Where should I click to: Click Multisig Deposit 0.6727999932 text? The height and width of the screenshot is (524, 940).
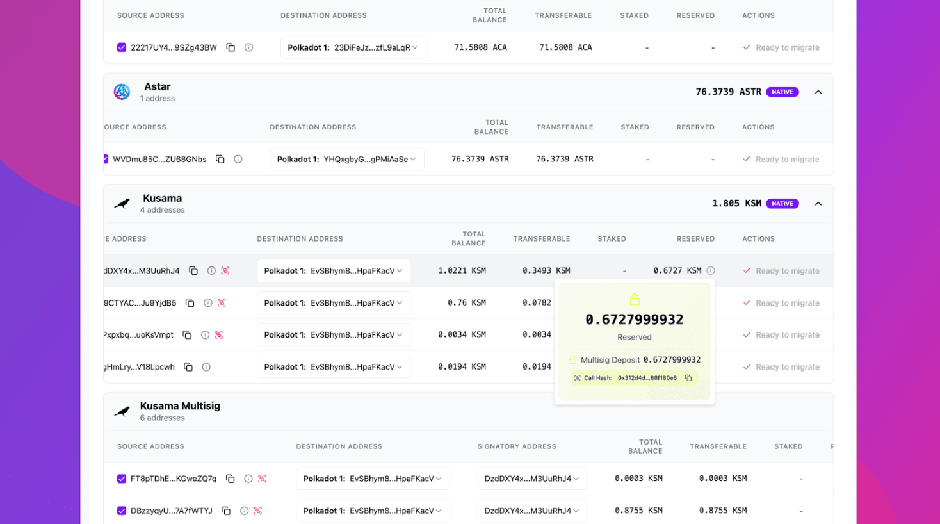coord(640,360)
